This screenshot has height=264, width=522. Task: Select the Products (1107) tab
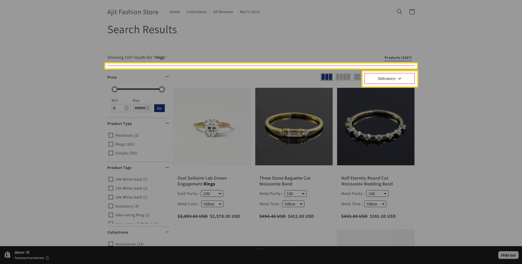(x=398, y=58)
